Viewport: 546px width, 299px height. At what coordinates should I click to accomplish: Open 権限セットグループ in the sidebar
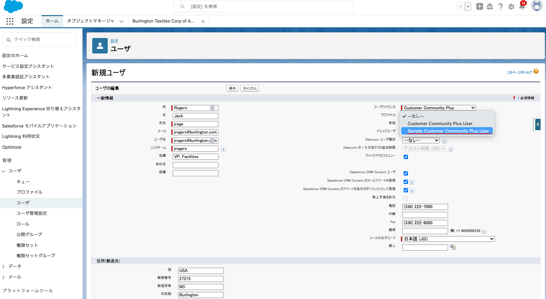tap(36, 256)
